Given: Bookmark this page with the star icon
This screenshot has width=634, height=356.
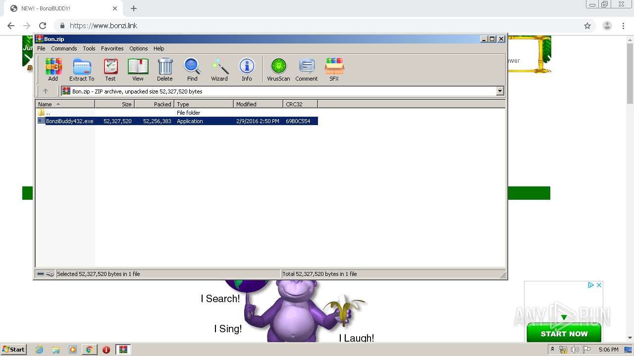Looking at the screenshot, I should (587, 26).
